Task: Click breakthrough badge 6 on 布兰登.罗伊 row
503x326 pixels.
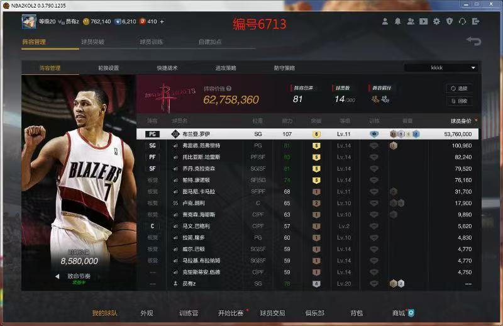Action: coord(316,134)
